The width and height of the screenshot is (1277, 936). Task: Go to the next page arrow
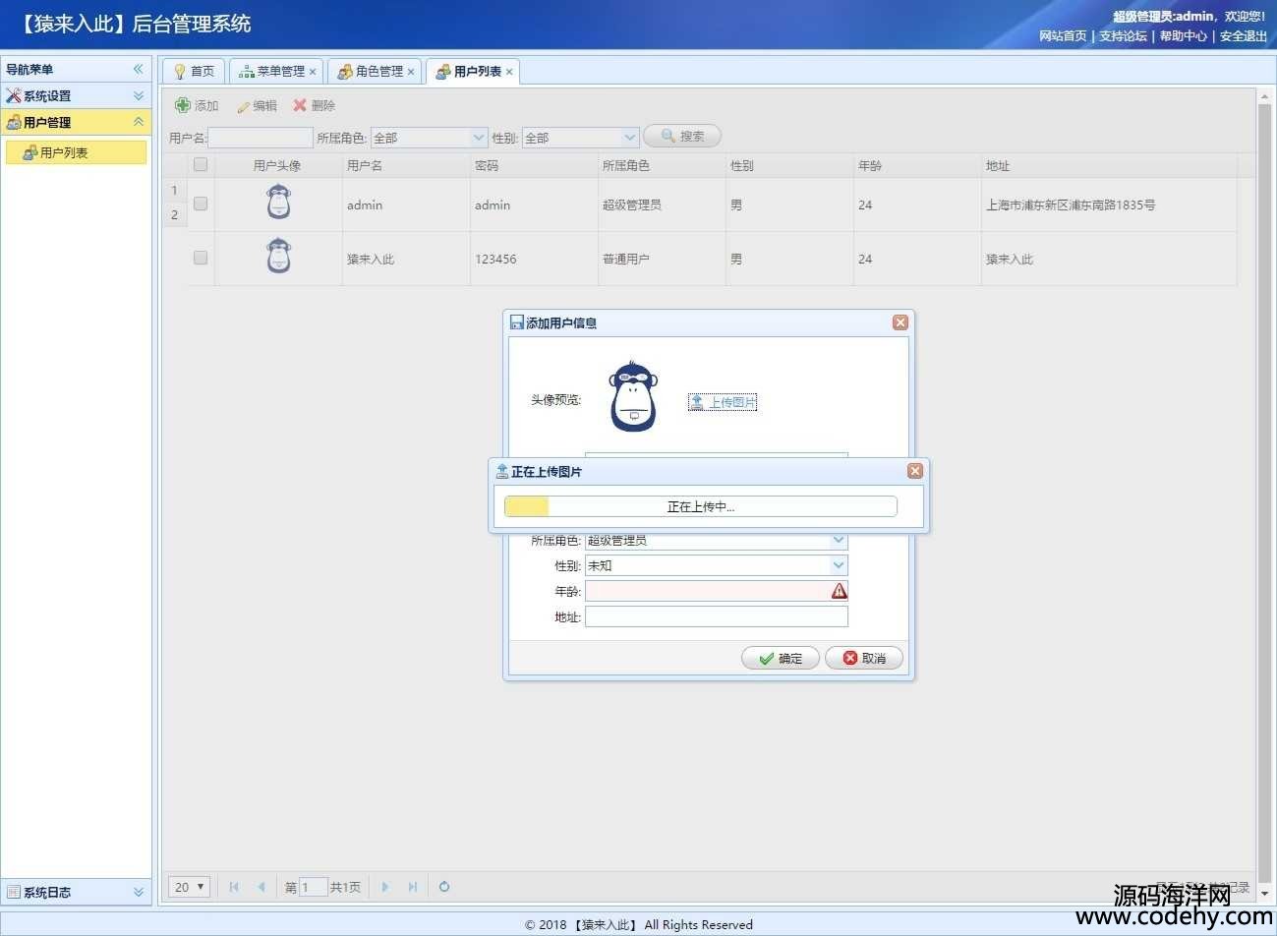pyautogui.click(x=384, y=887)
